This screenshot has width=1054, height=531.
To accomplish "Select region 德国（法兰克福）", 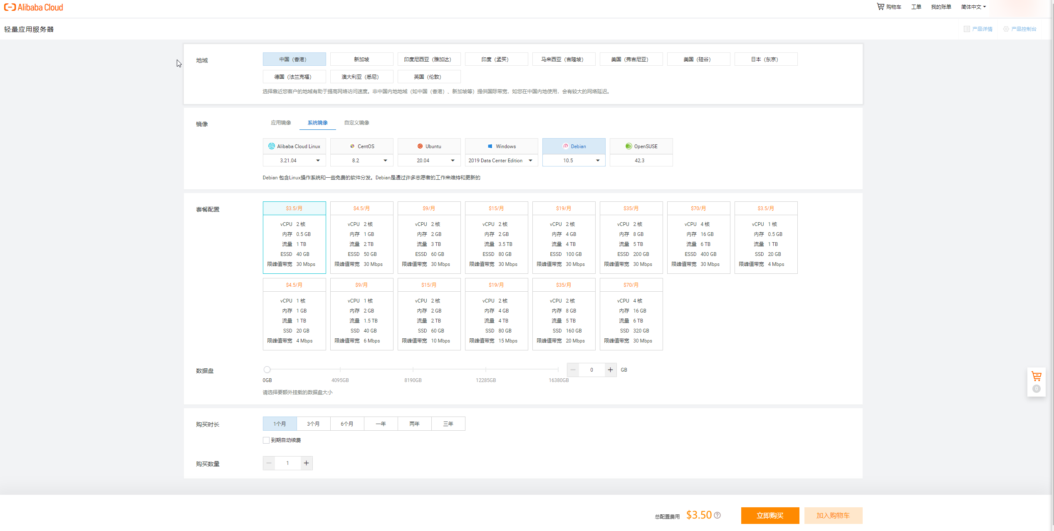I will (x=294, y=77).
